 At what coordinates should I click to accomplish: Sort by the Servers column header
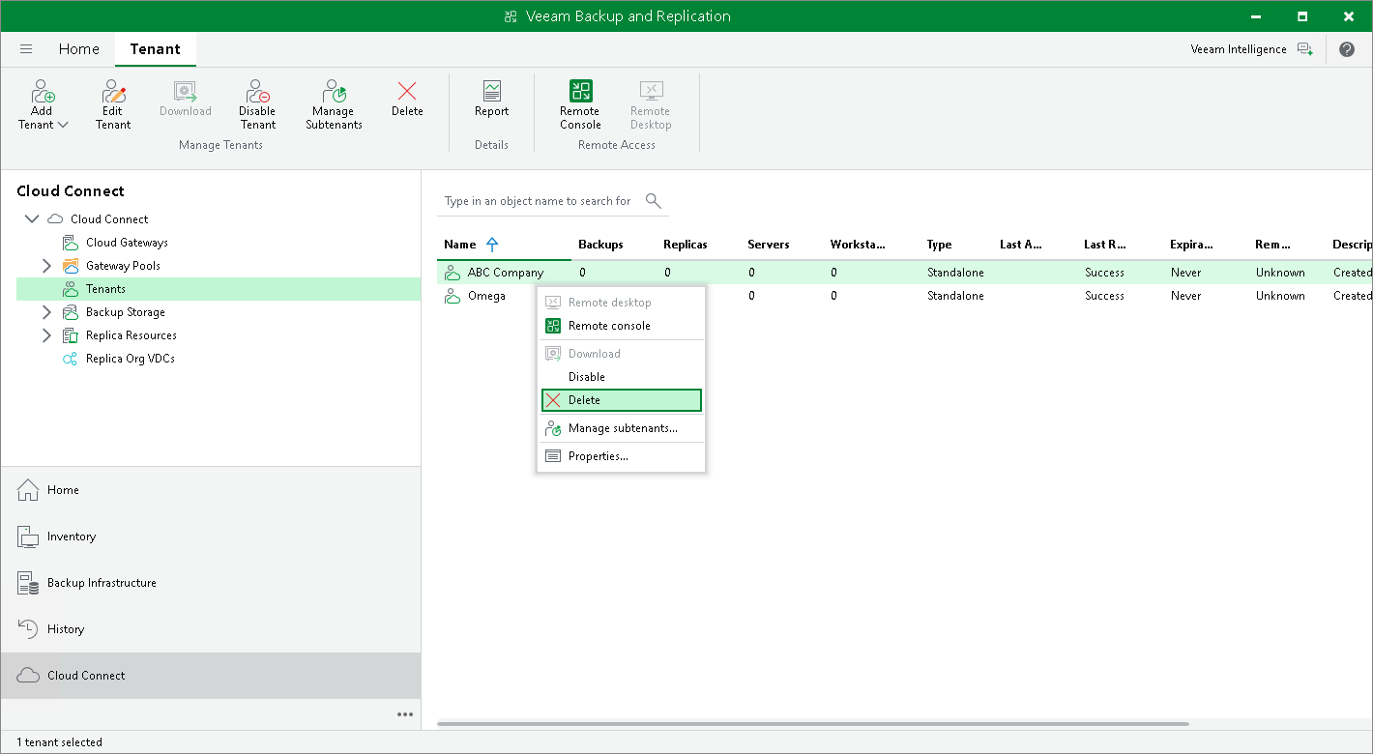click(769, 245)
